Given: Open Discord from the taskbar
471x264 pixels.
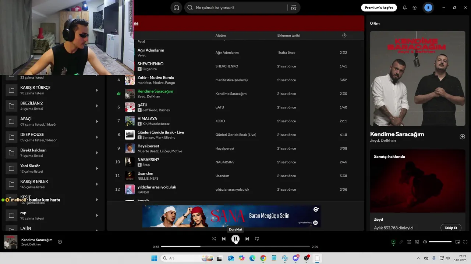Looking at the screenshot, I should pos(296,258).
